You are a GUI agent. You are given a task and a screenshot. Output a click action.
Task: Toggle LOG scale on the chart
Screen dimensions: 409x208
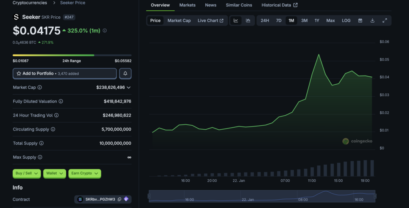tap(346, 21)
